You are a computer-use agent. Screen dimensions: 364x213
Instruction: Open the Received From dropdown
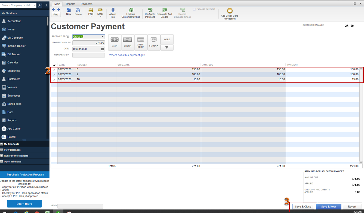tap(102, 37)
